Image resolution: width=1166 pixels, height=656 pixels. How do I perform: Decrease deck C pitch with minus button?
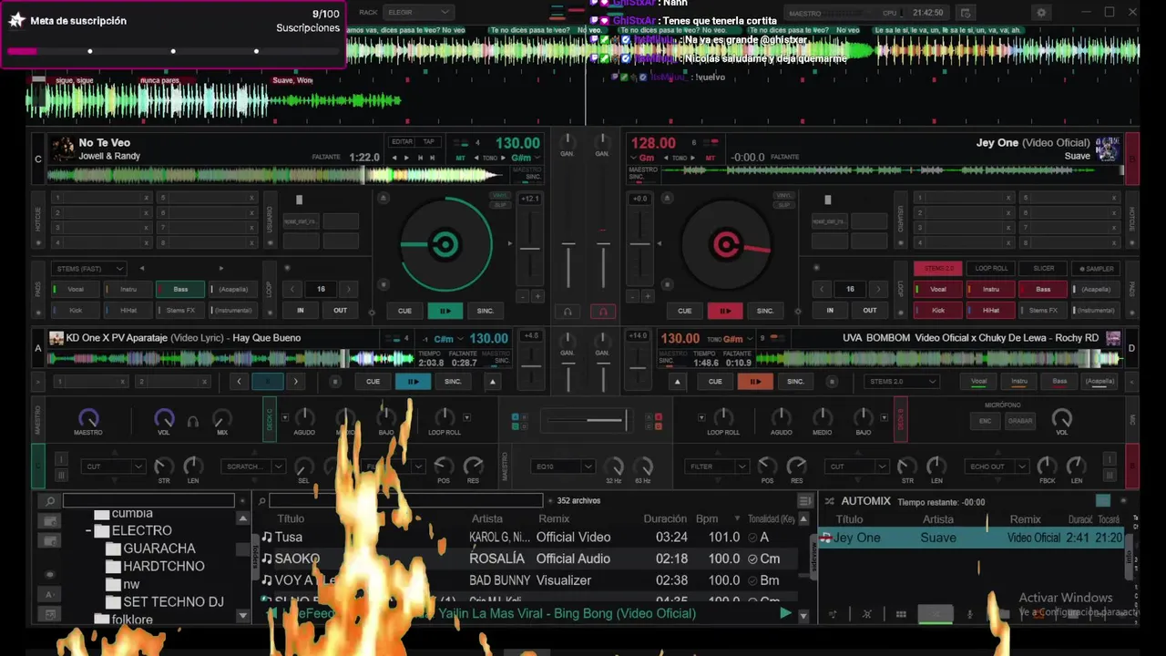point(522,296)
